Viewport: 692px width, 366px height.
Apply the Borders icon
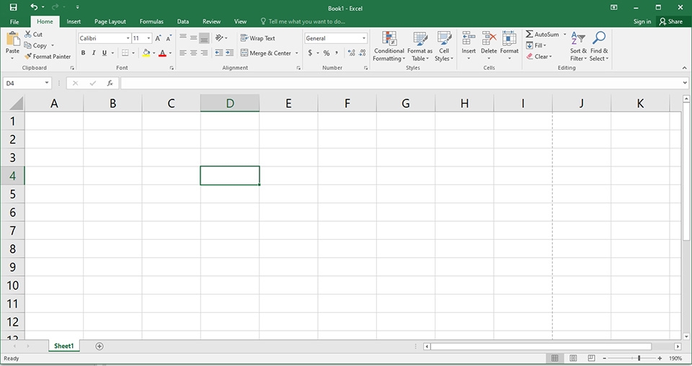point(125,53)
